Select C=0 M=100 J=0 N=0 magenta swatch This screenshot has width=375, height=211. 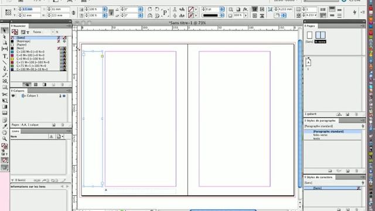pyautogui.click(x=39, y=55)
